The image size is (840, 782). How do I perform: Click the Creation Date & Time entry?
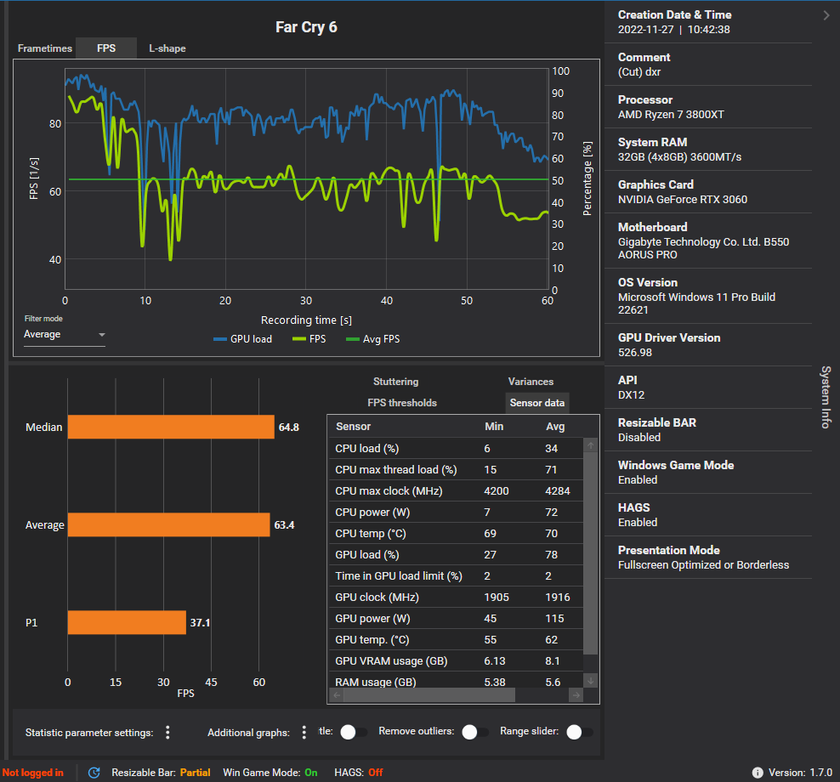tap(708, 22)
